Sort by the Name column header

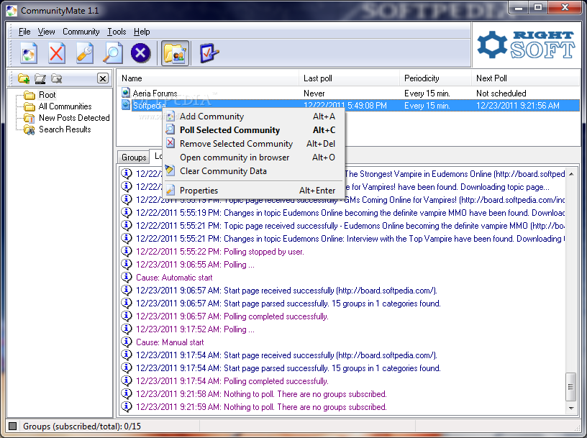[x=208, y=78]
